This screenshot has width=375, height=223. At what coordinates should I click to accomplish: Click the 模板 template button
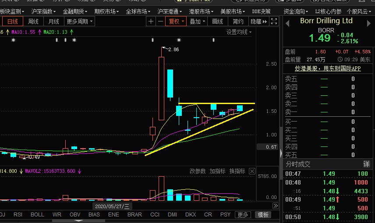point(263,215)
